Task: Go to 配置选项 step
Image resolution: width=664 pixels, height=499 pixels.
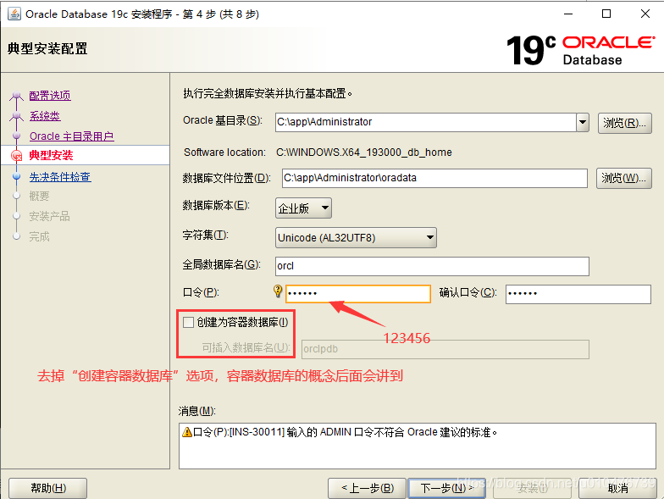Action: point(50,96)
